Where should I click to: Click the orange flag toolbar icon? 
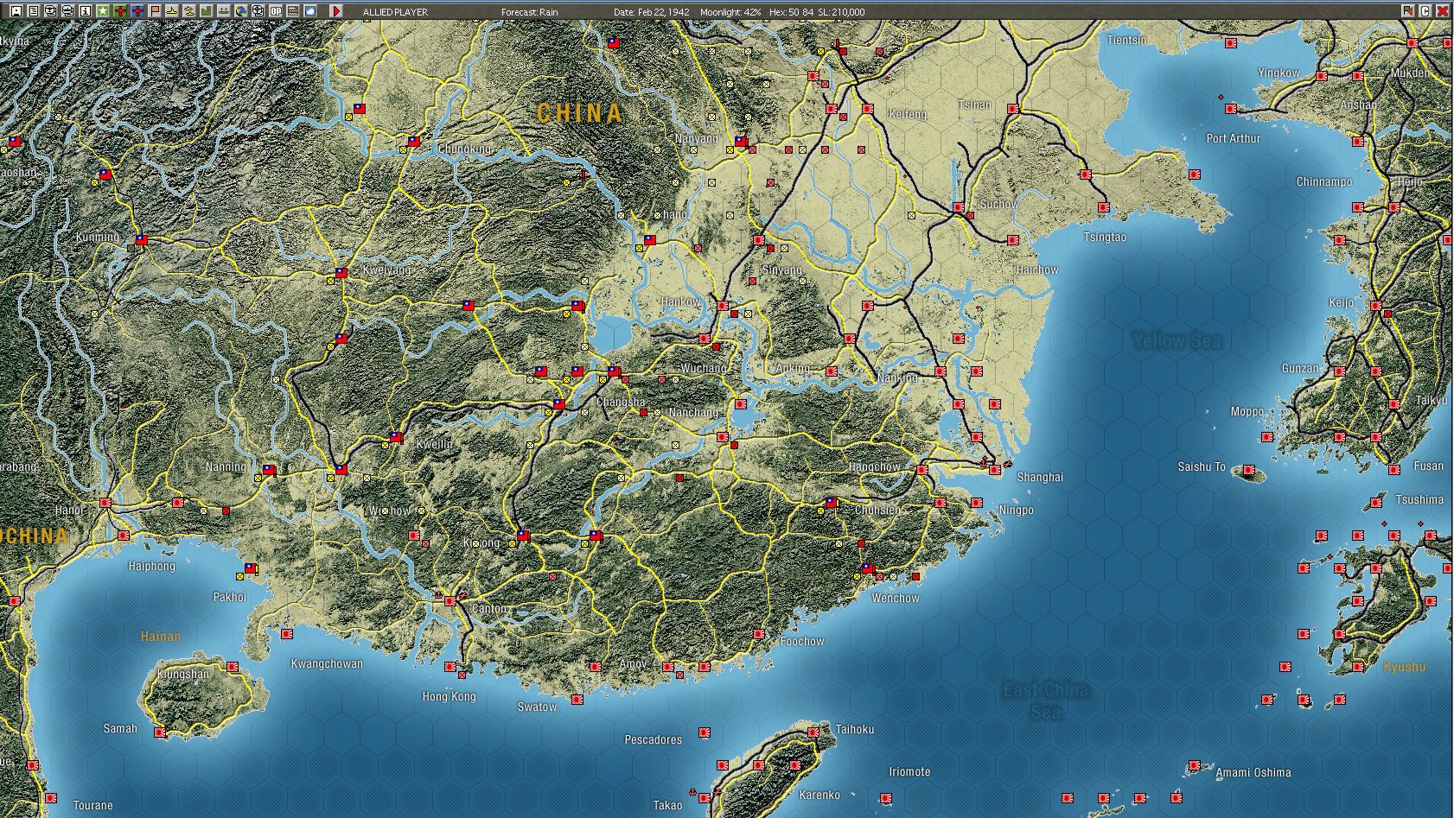pyautogui.click(x=154, y=11)
